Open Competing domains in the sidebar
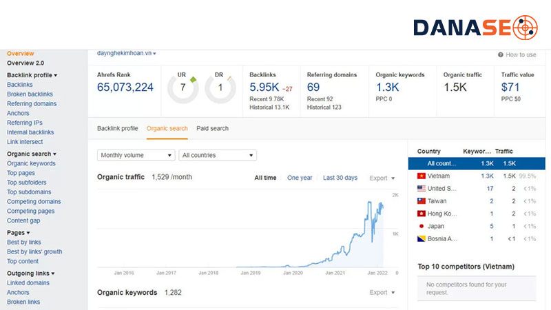 point(34,201)
